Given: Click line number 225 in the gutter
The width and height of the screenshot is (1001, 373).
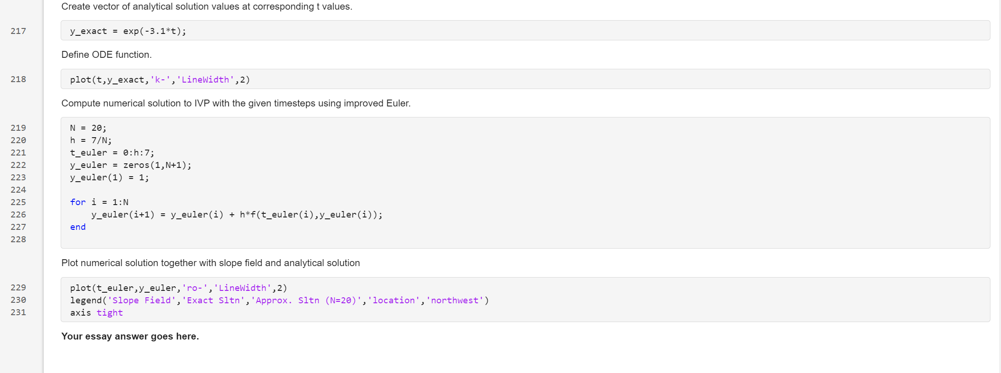Looking at the screenshot, I should click(x=18, y=202).
